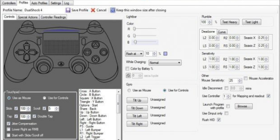Toggle the Slide checkbox
280x140 pixels.
16,108
